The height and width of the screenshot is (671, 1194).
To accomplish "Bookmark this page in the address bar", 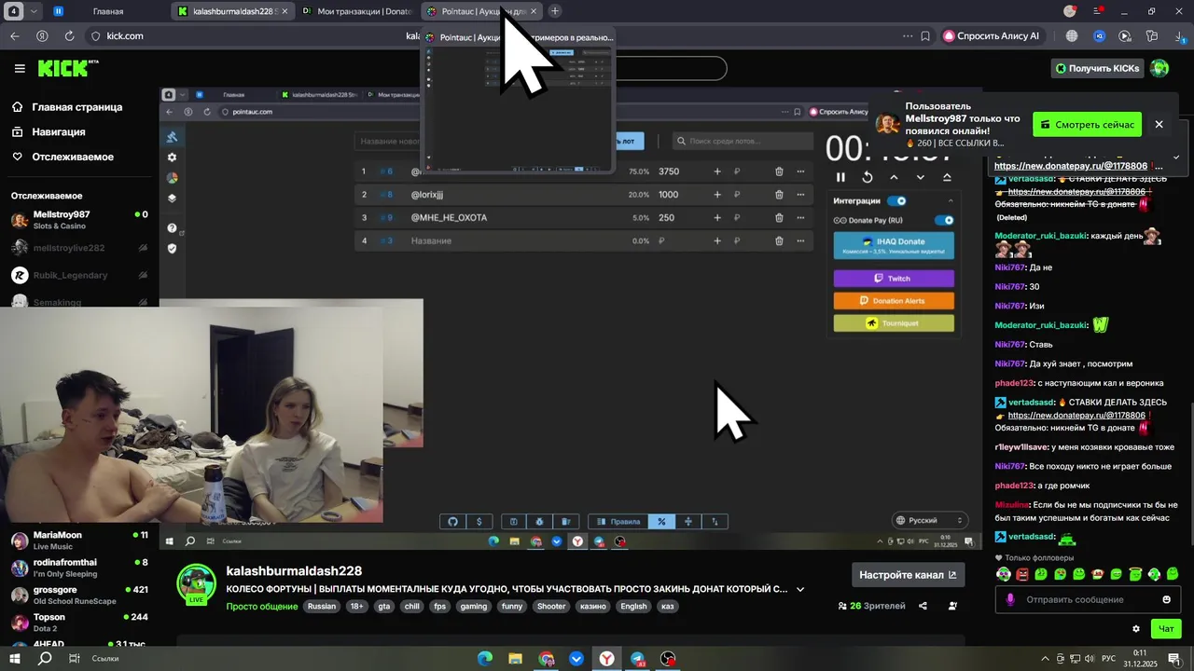I will (925, 35).
